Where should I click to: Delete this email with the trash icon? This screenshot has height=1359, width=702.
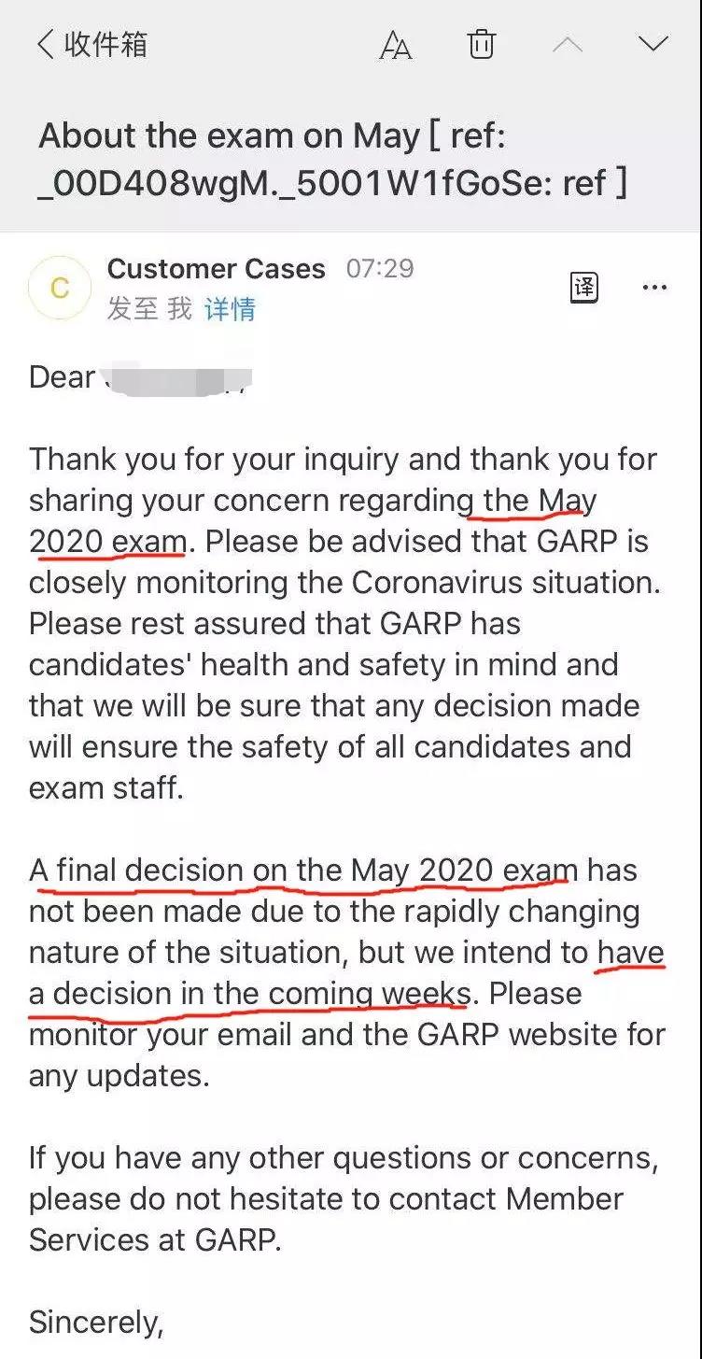[482, 44]
